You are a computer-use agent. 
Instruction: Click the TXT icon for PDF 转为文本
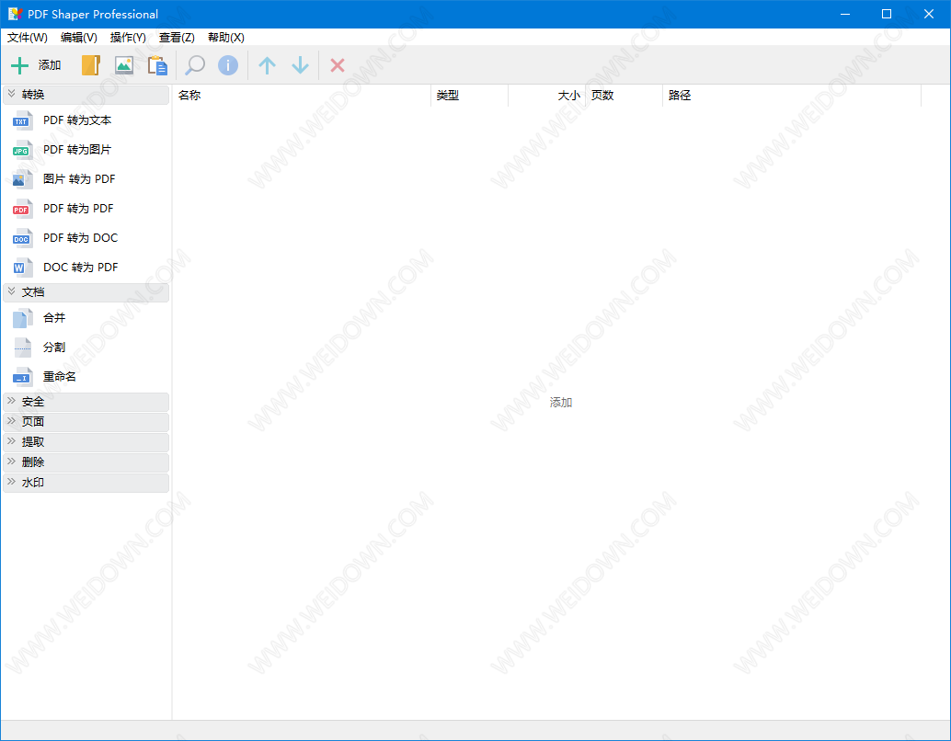22,120
